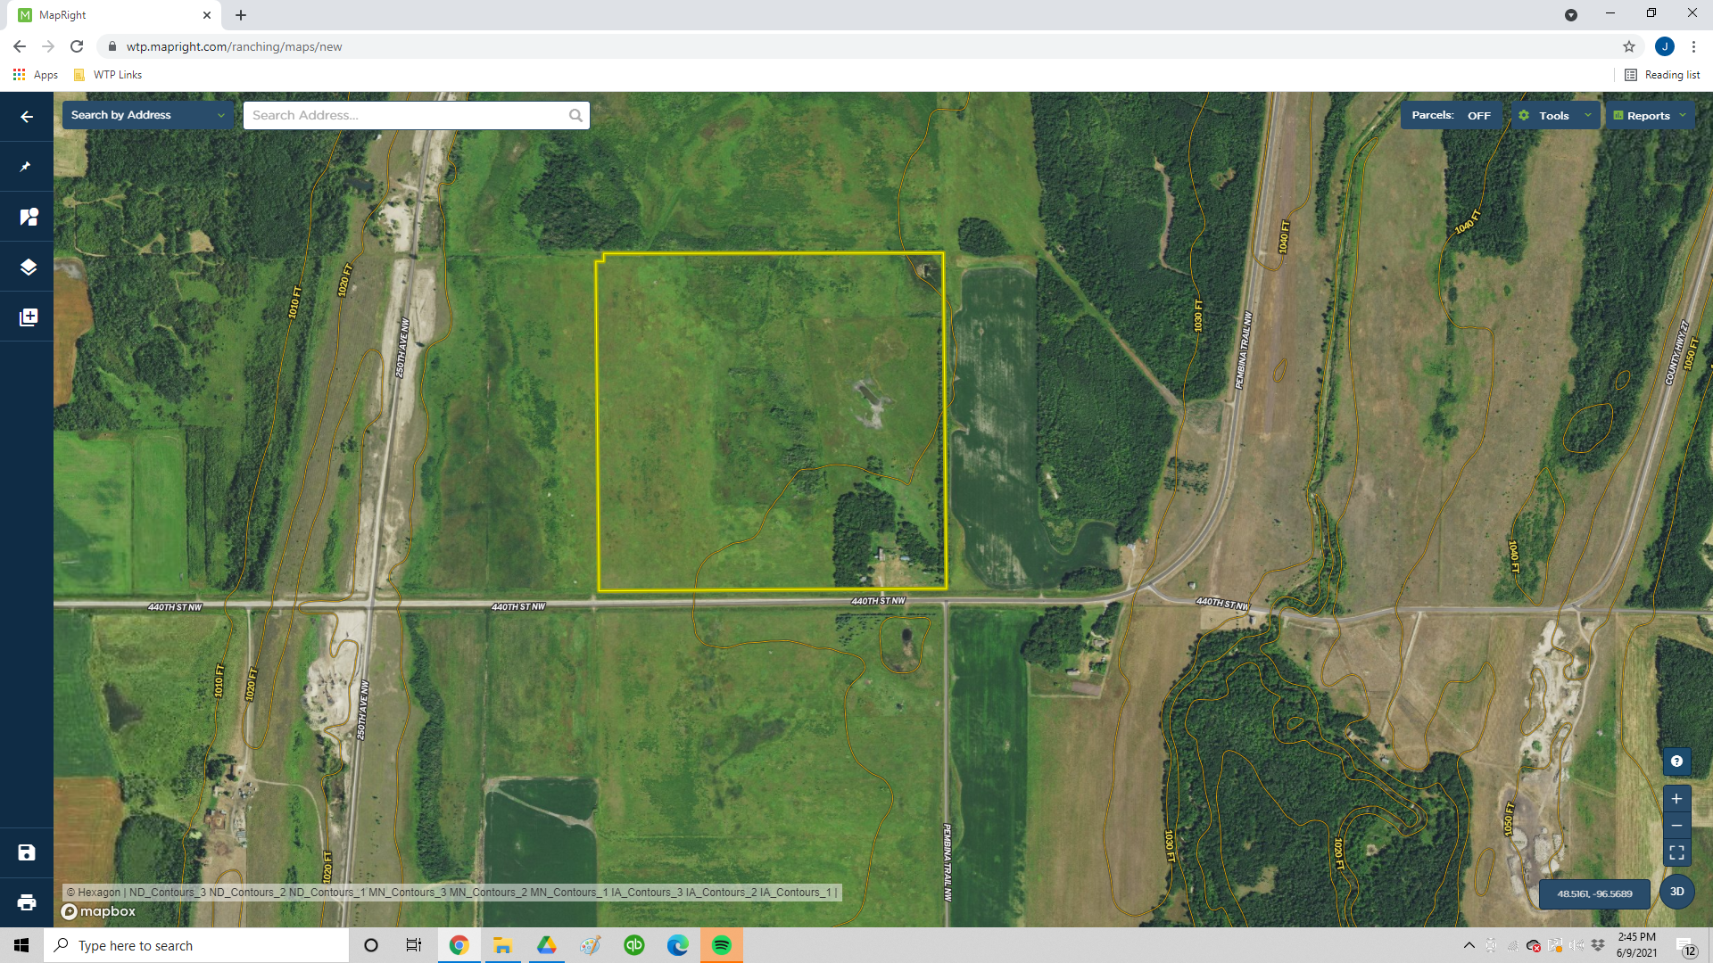The height and width of the screenshot is (963, 1713).
Task: Open the shapes drawing tool in sidebar
Action: [28, 217]
